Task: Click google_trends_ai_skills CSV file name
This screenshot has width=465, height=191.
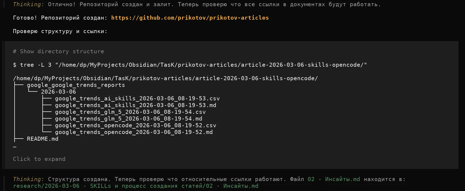Action: (x=137, y=98)
